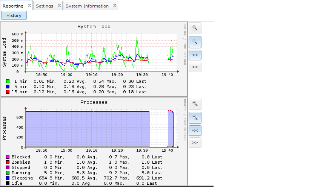Click the blue 5 min legend swatch

click(x=8, y=87)
